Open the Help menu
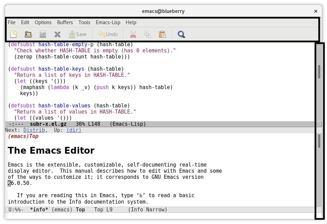 pyautogui.click(x=131, y=22)
